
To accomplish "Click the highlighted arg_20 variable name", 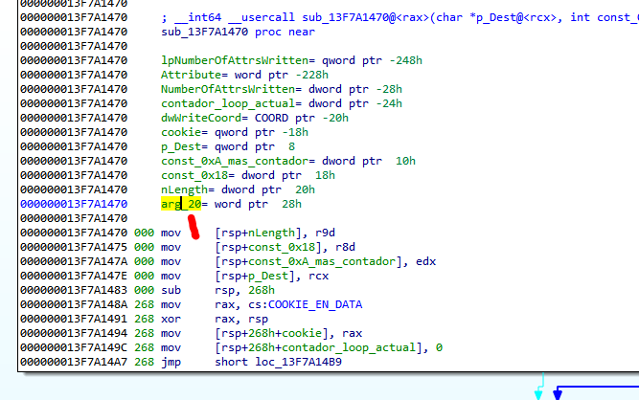I will click(x=180, y=204).
